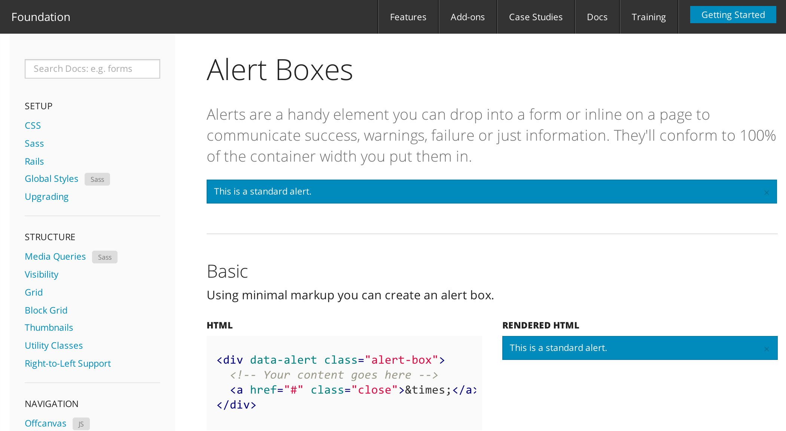Open the Grid docs link
Screen dimensions: 786x431
pyautogui.click(x=34, y=292)
